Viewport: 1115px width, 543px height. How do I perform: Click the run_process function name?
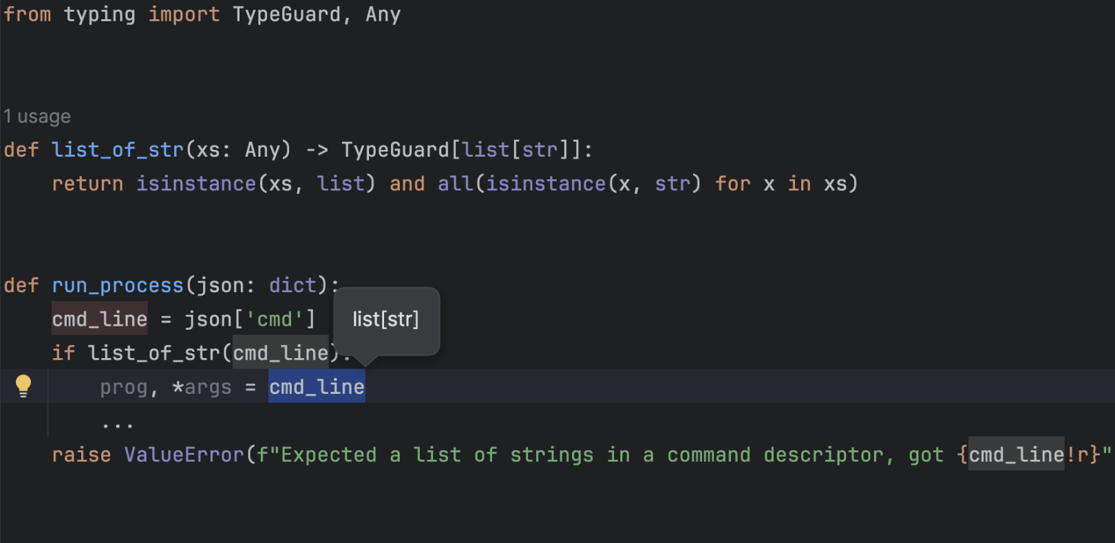click(118, 285)
